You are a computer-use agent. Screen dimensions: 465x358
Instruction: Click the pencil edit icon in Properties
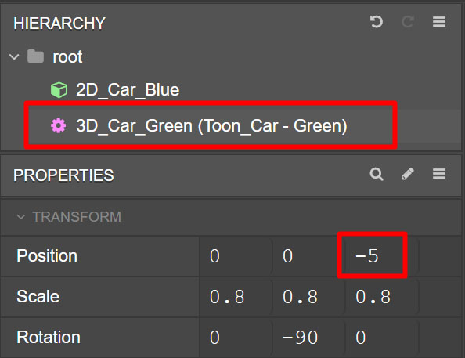click(408, 174)
